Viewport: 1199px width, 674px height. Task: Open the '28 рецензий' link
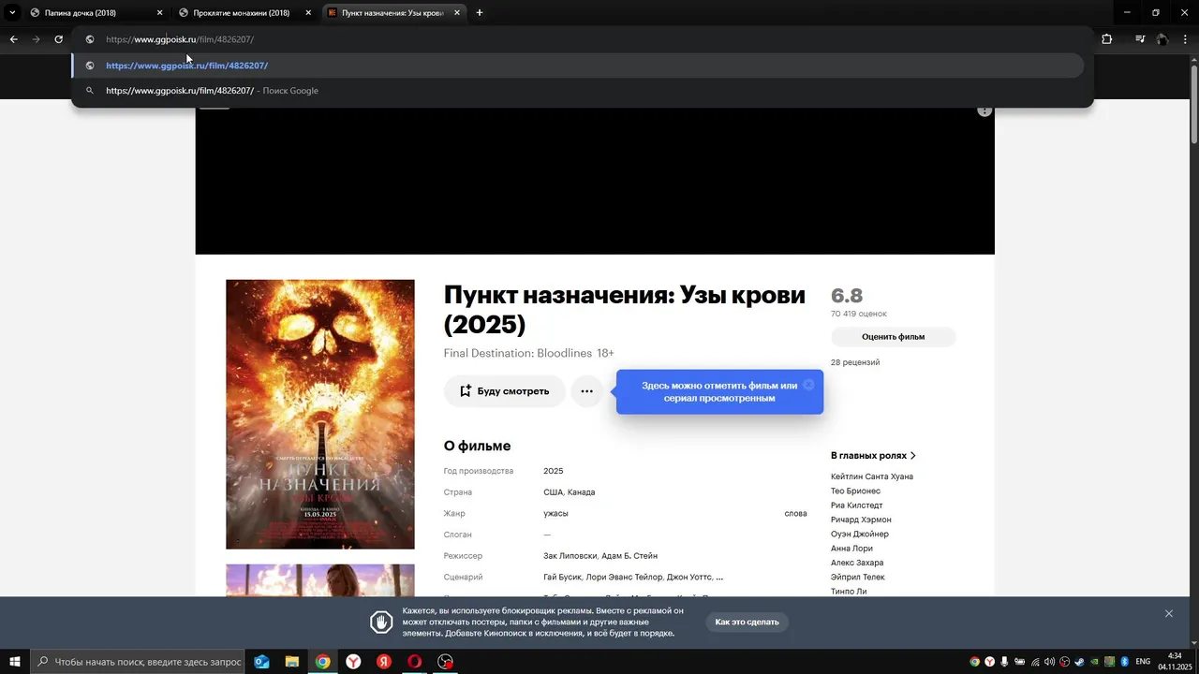[855, 362]
